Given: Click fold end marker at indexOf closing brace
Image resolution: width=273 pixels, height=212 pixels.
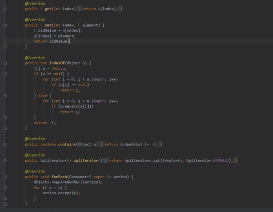Looking at the screenshot, I should (5, 128).
